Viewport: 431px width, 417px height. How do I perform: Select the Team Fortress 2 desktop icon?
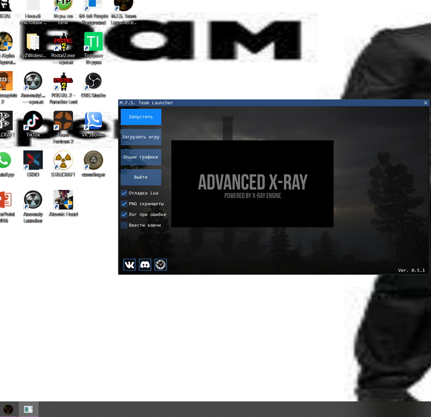(x=63, y=127)
